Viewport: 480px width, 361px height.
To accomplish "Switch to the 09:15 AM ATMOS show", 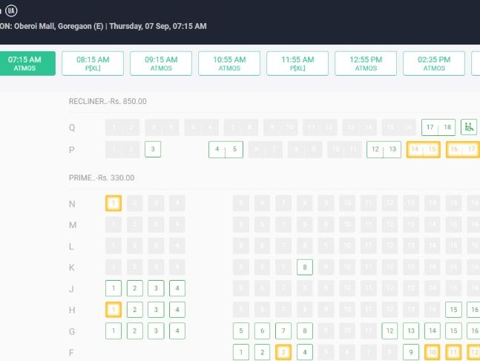I will click(161, 63).
